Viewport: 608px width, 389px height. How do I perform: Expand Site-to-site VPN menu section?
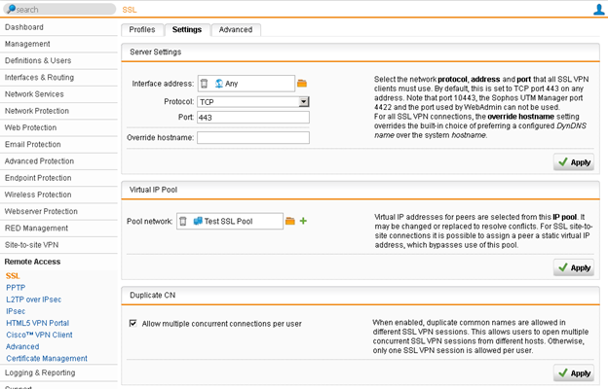[x=32, y=245]
